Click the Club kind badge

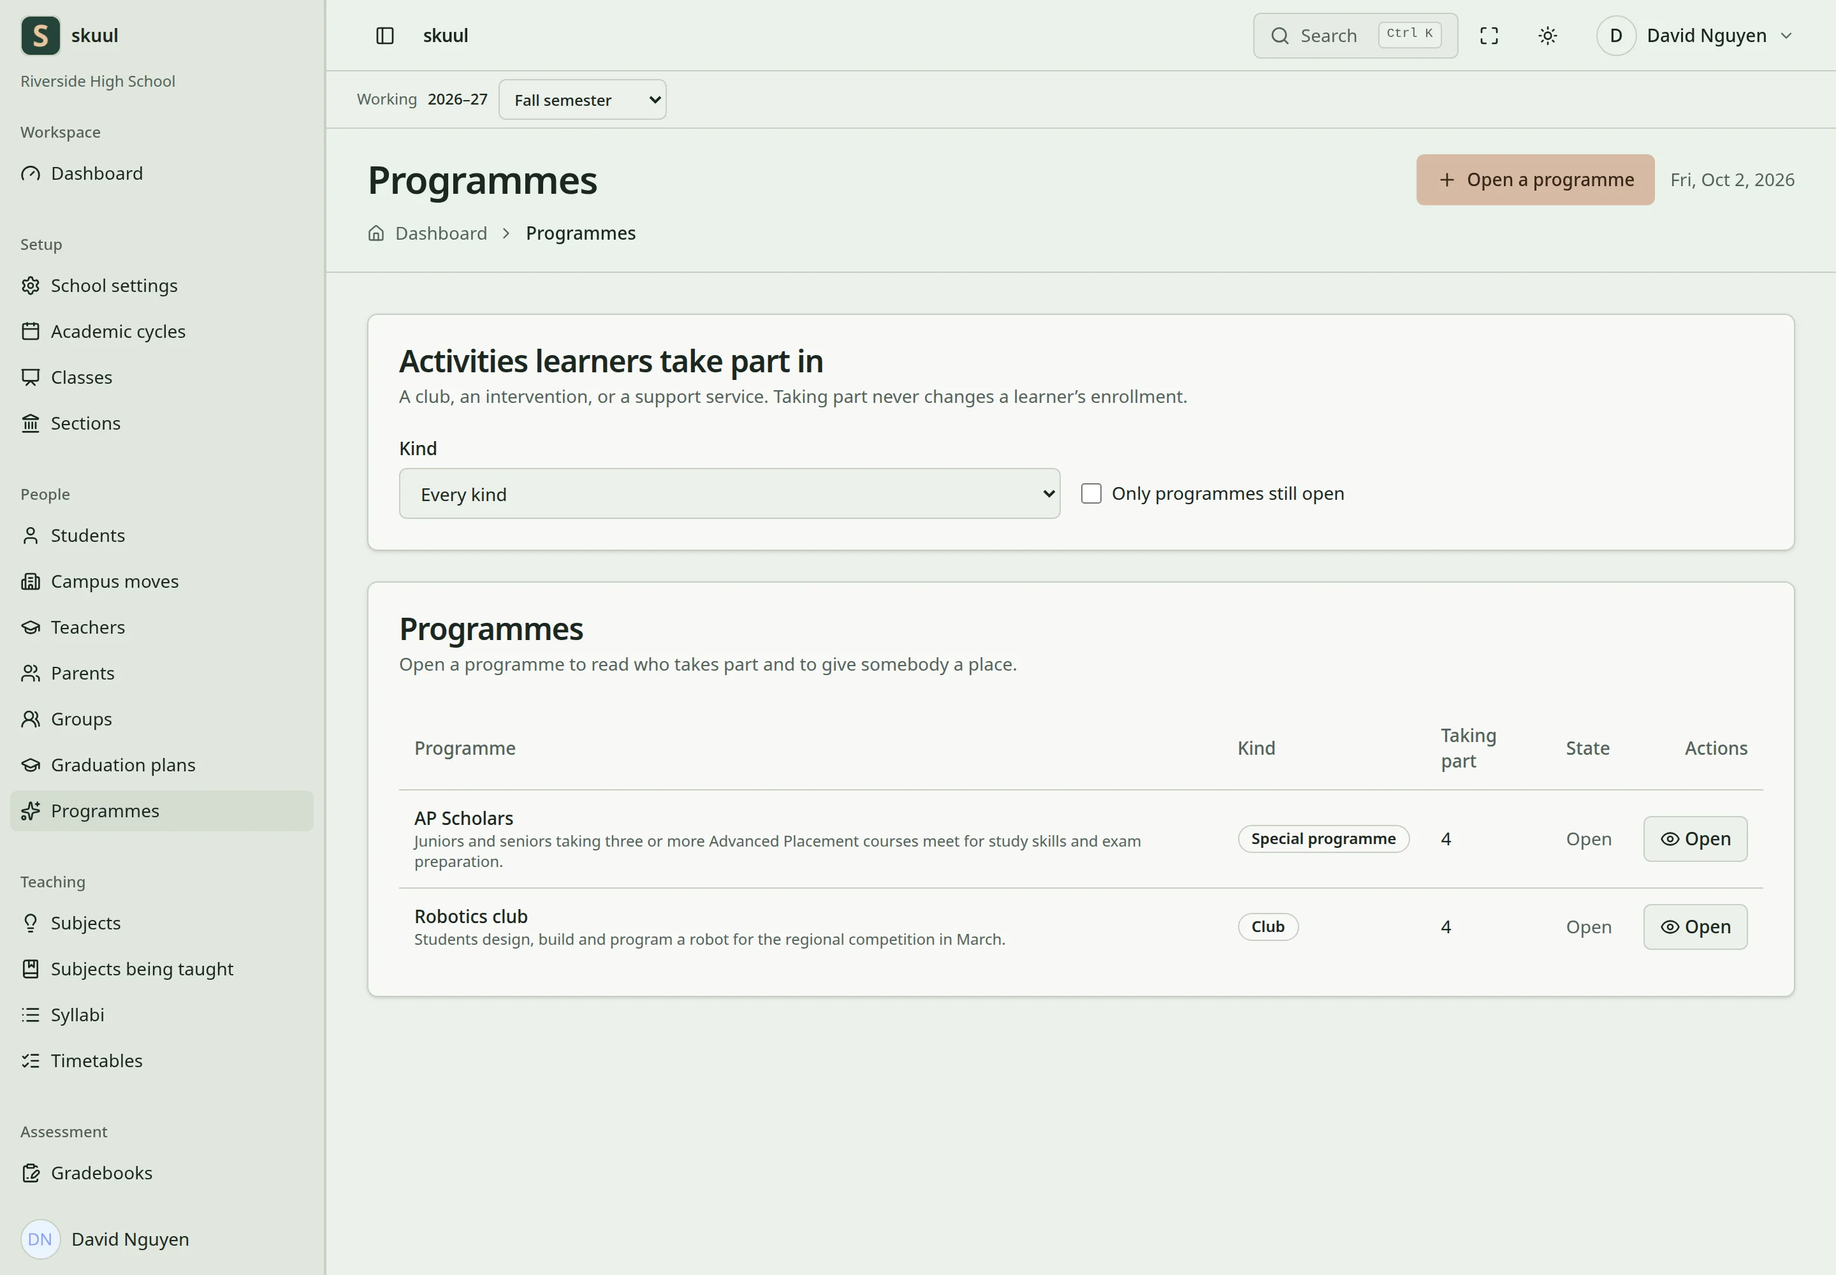click(1268, 927)
